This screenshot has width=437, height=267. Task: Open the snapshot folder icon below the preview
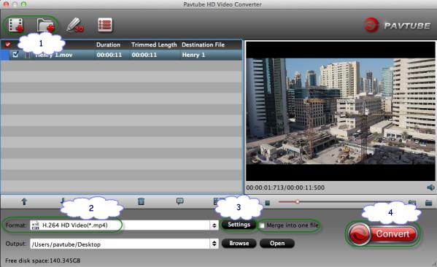[429, 203]
